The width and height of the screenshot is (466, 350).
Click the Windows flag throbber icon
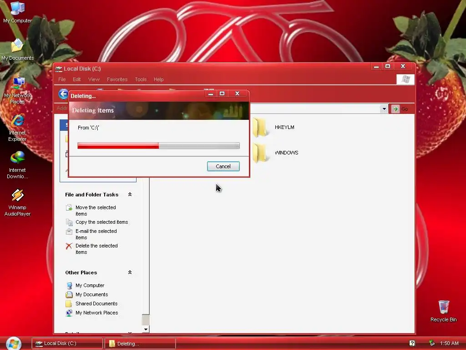click(405, 79)
